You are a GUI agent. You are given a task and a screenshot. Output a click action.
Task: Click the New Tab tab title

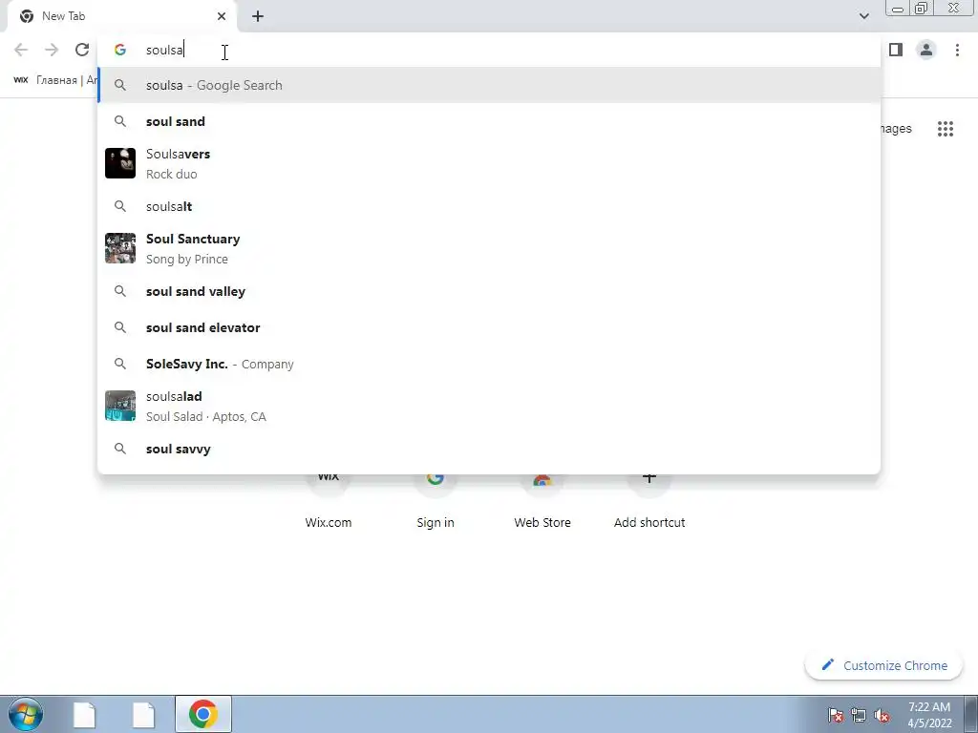pyautogui.click(x=64, y=16)
